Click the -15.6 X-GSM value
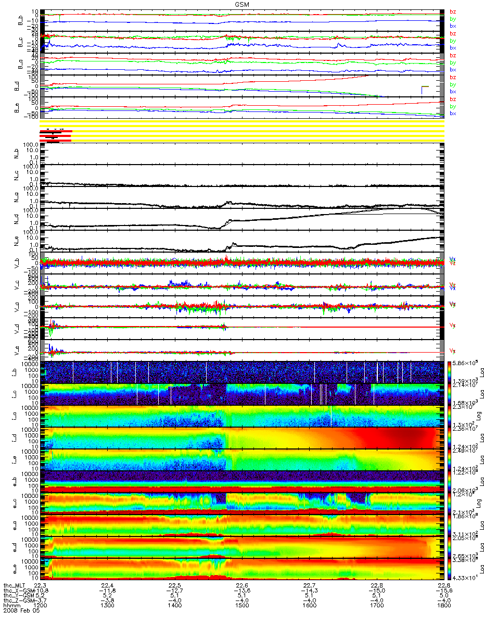The image size is (484, 625). (x=443, y=591)
